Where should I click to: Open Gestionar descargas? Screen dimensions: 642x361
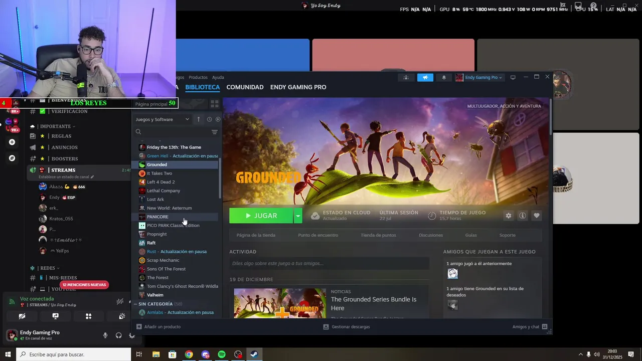tap(346, 327)
